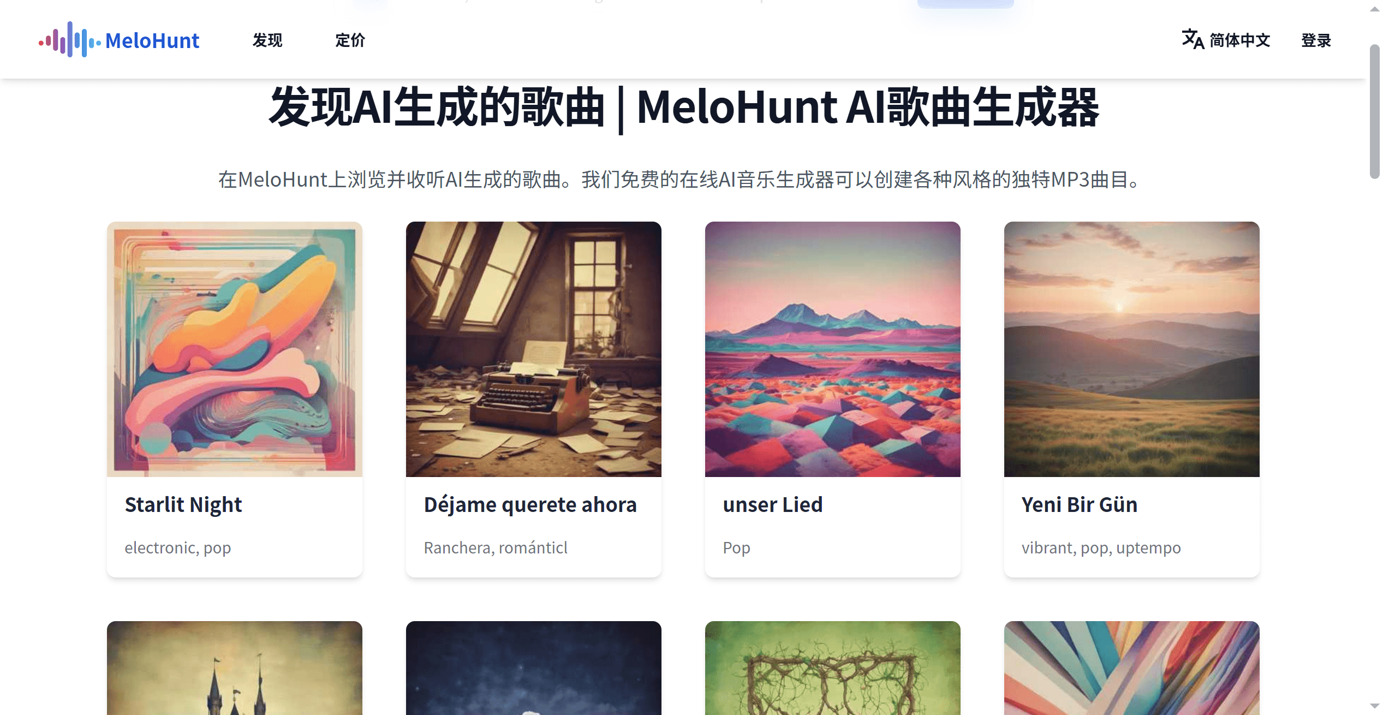Open the Starlit Night cover artwork

[235, 349]
